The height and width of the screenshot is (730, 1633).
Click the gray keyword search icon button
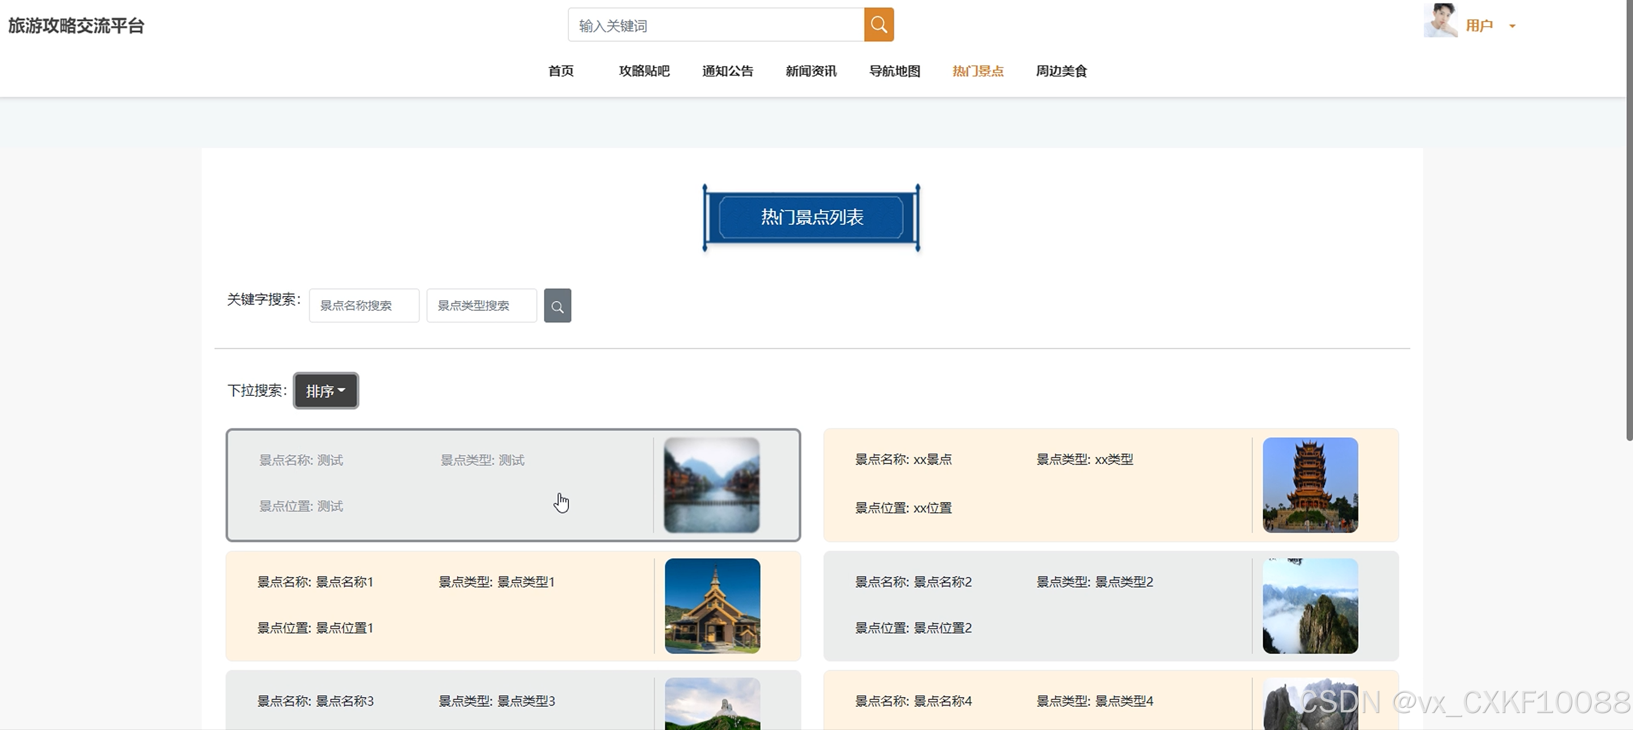pos(557,306)
